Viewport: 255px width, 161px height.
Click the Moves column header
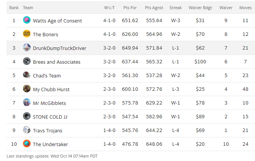click(x=245, y=8)
